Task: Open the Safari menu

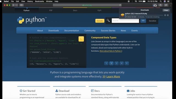Action: click(6, 1)
